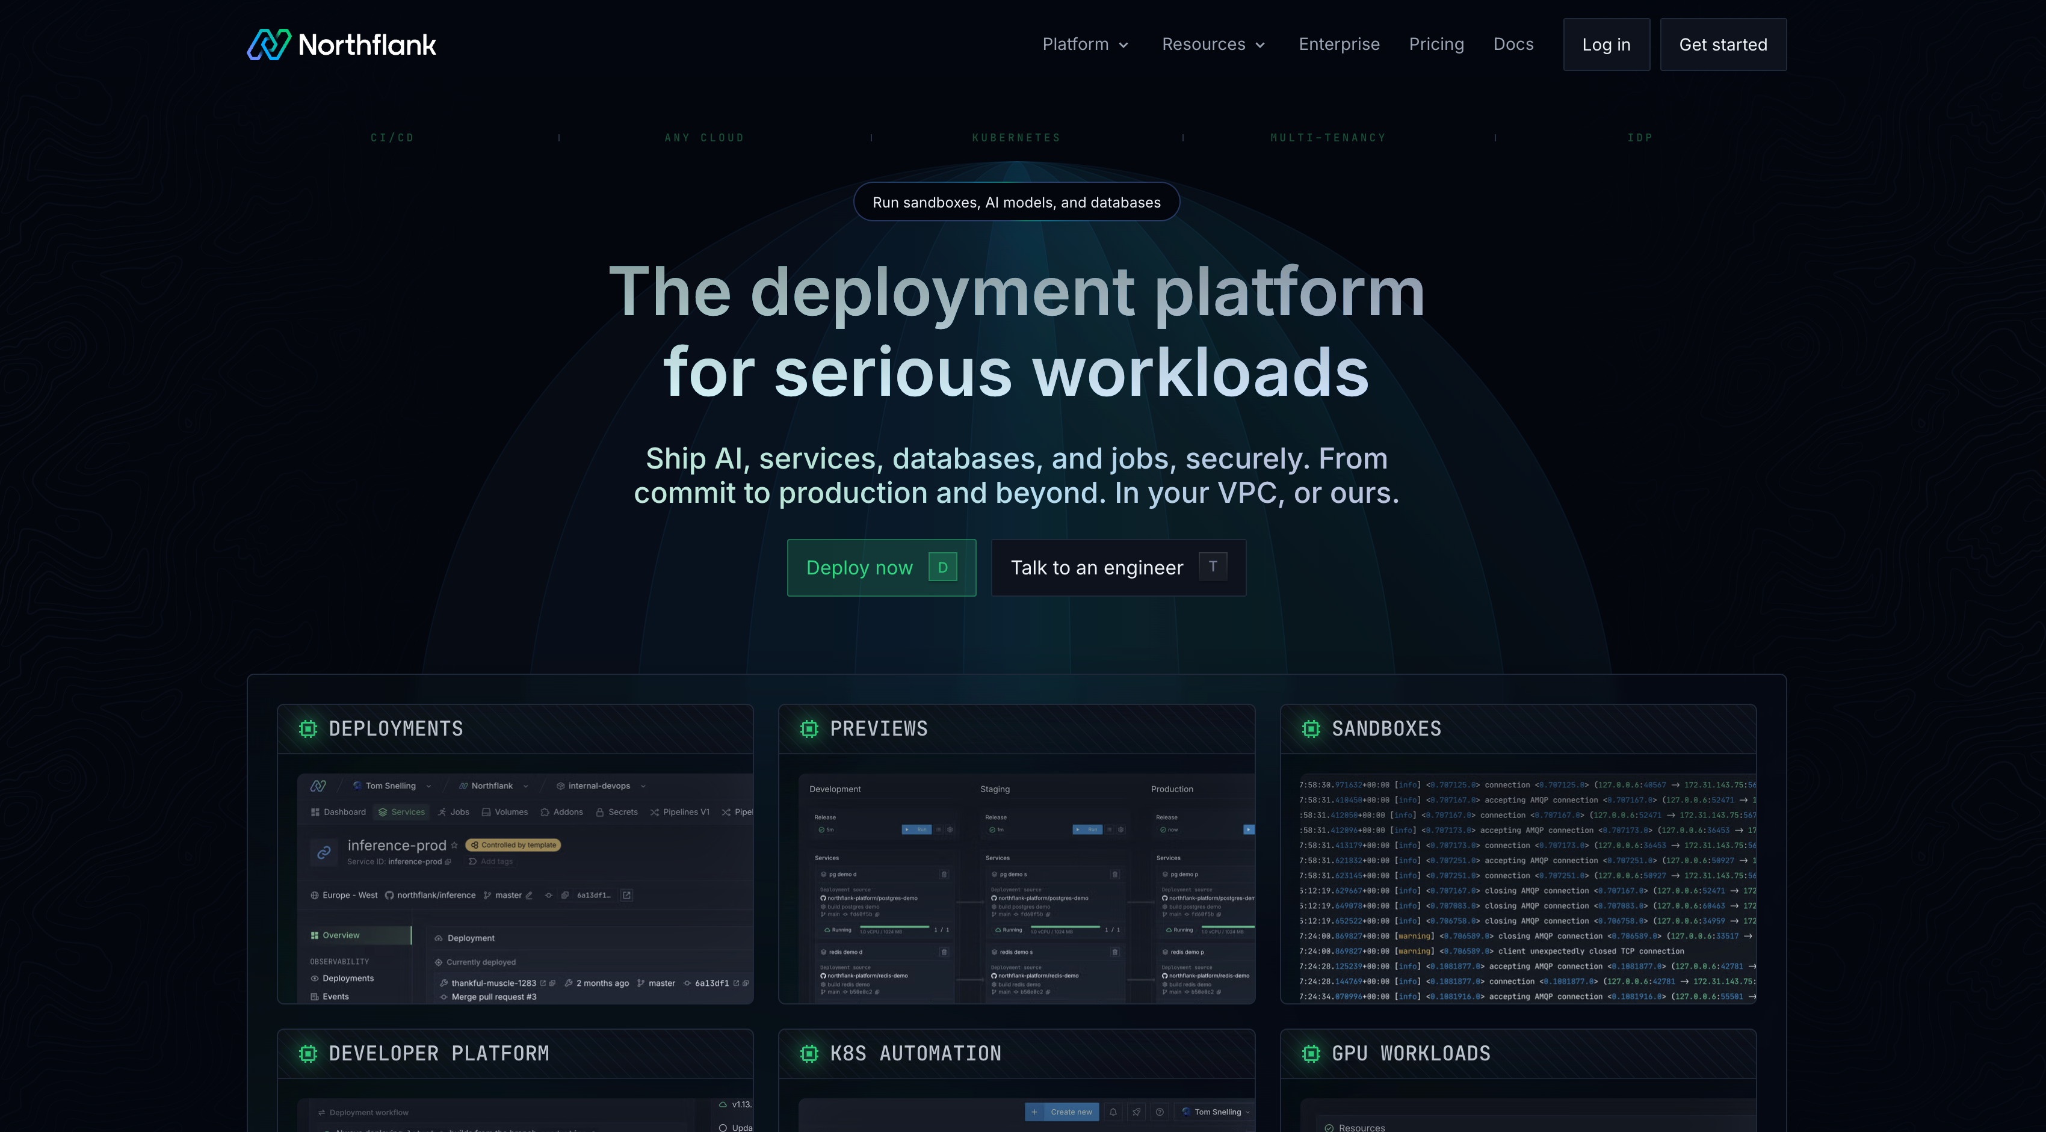
Task: Click the GPU WORKLOADS chip icon
Action: [1311, 1053]
